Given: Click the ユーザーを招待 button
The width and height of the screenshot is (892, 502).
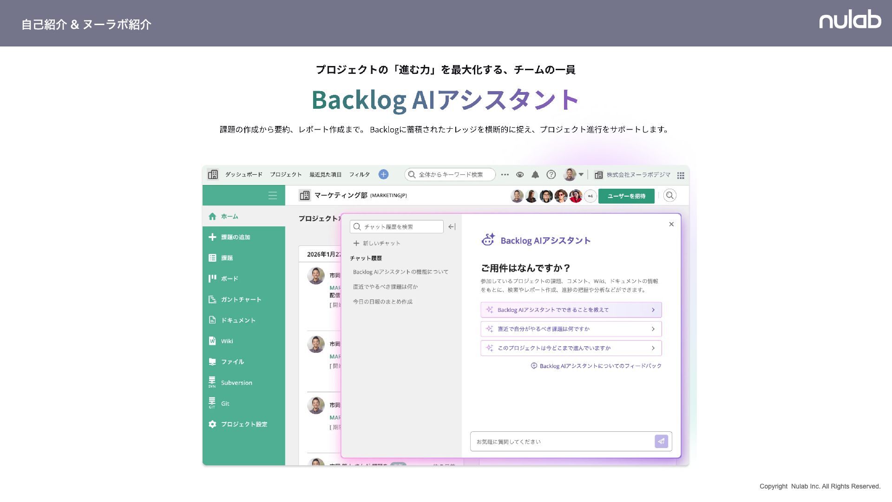Looking at the screenshot, I should pos(626,196).
